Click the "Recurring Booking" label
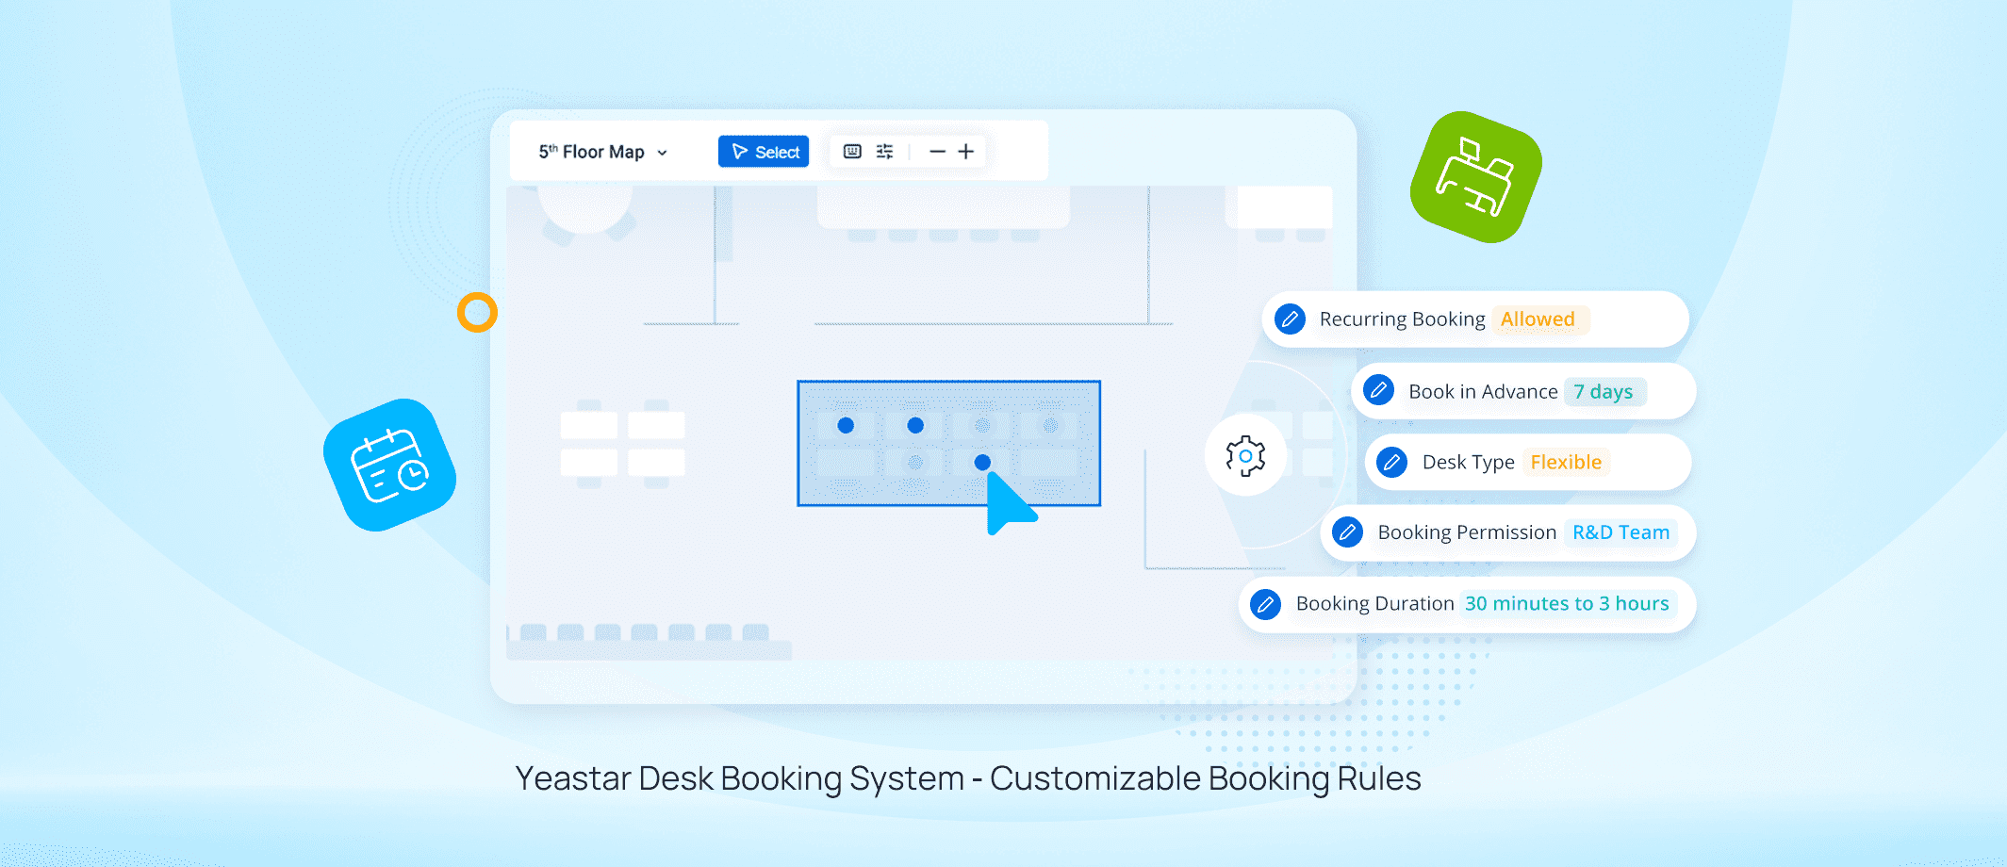 pyautogui.click(x=1402, y=319)
